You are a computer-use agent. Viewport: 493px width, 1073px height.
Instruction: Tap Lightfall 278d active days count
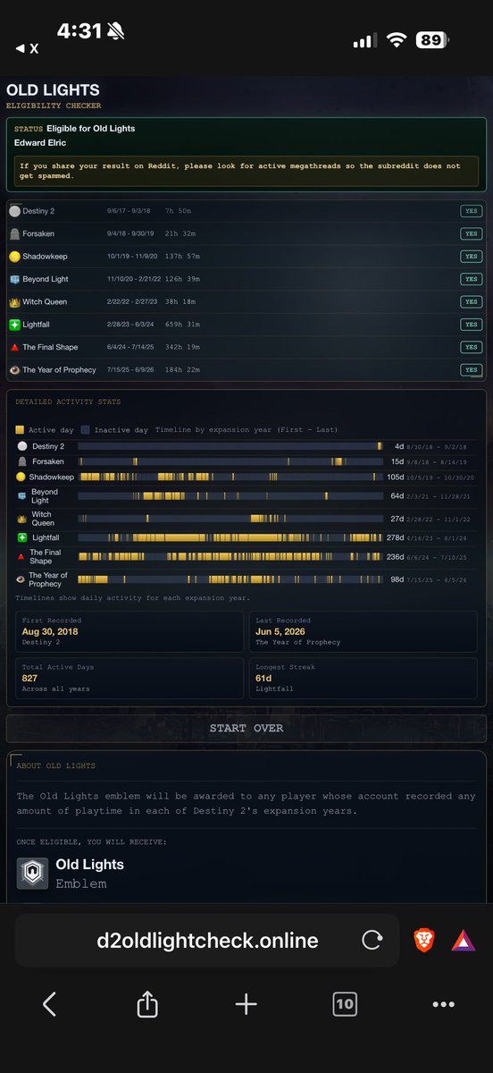click(394, 537)
